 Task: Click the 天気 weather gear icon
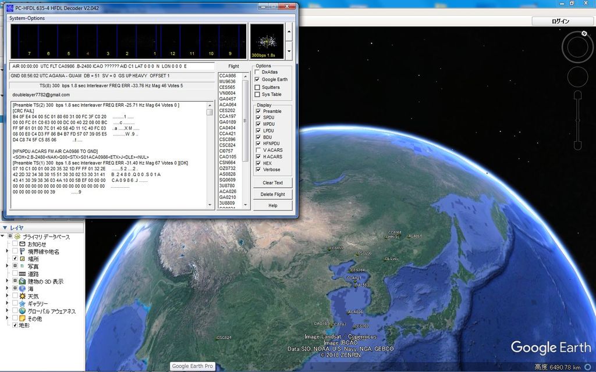[x=22, y=295]
